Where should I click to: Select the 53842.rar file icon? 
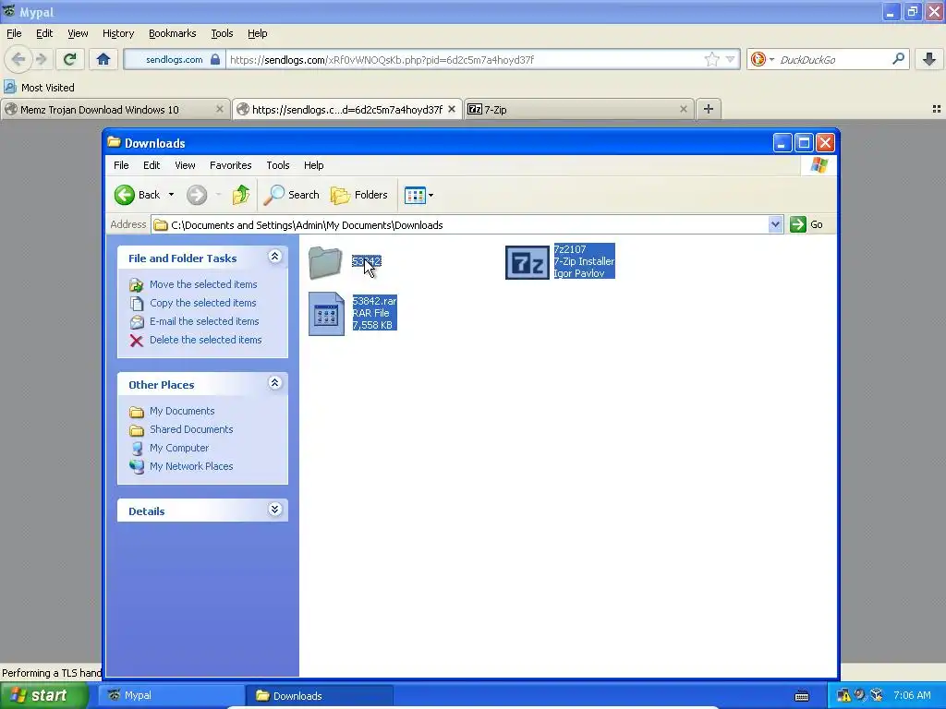coord(326,314)
